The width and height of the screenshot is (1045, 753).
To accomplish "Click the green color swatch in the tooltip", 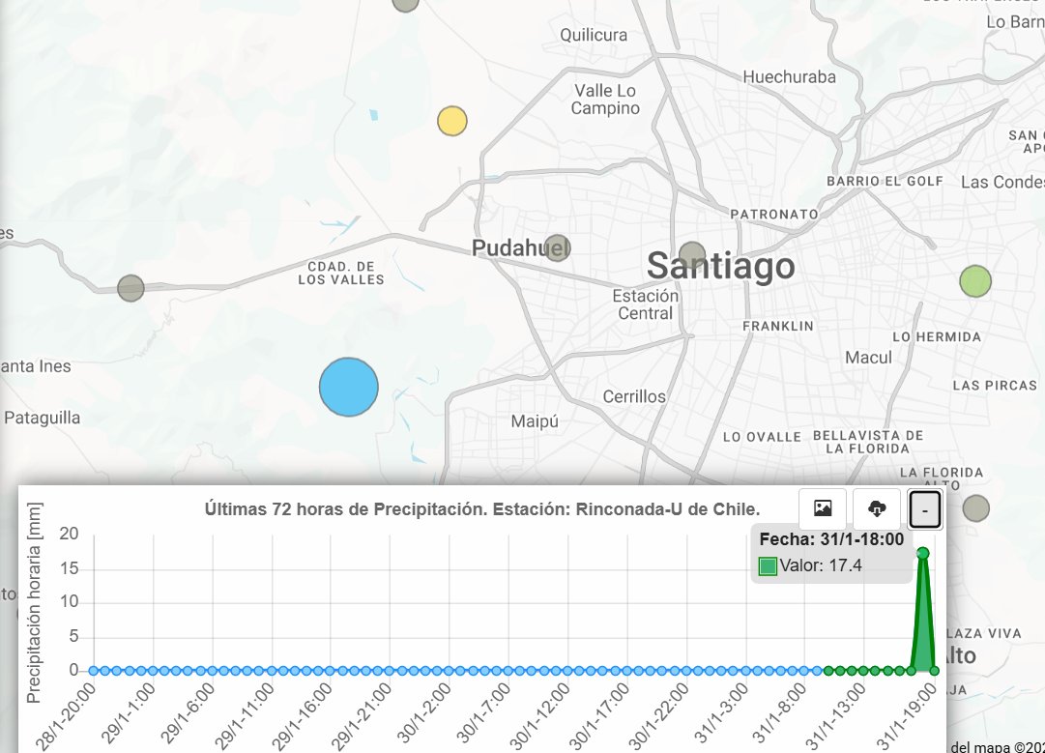I will pos(768,565).
